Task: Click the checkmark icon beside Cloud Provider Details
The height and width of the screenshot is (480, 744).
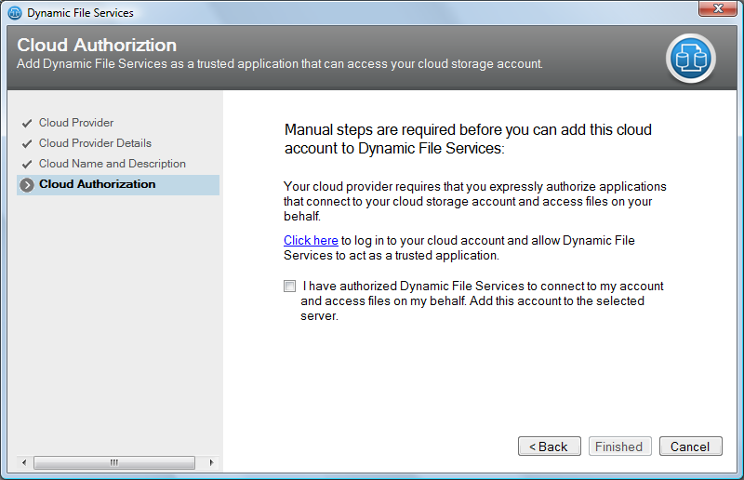Action: (x=28, y=143)
